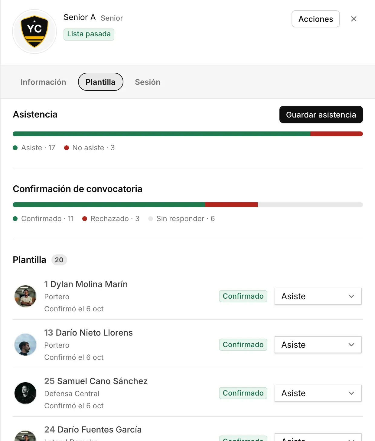Screen dimensions: 375x441
Task: Click the Plantilla count badge 20
Action: 59,260
